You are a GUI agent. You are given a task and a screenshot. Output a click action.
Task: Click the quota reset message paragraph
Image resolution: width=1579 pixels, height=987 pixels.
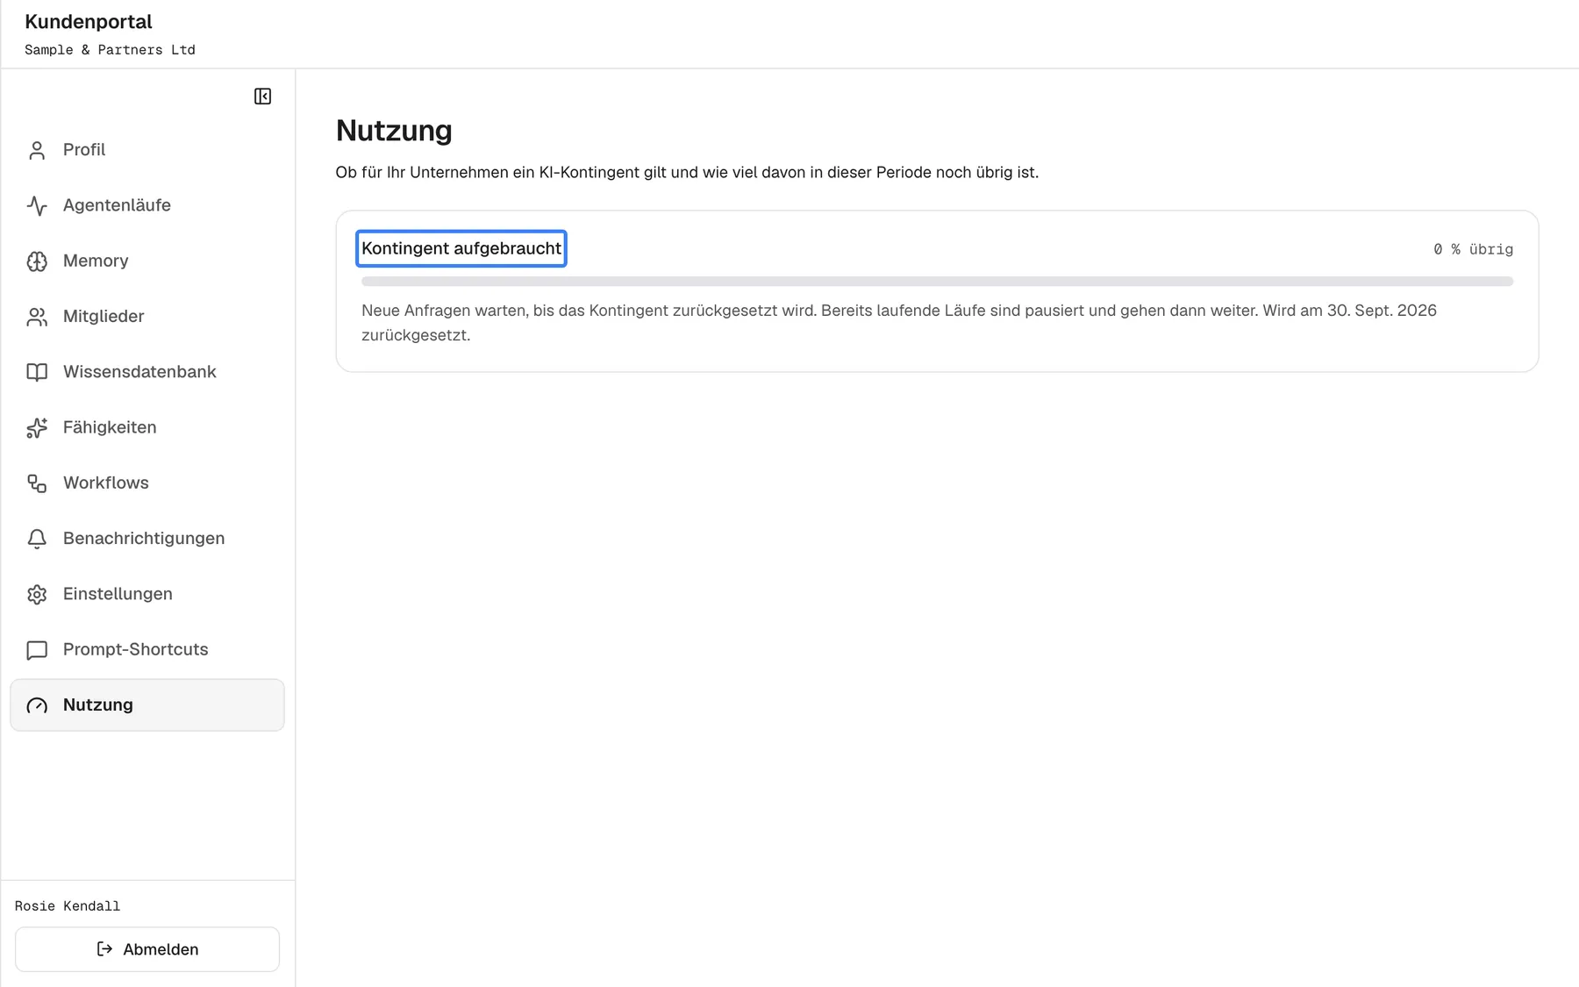coord(899,323)
